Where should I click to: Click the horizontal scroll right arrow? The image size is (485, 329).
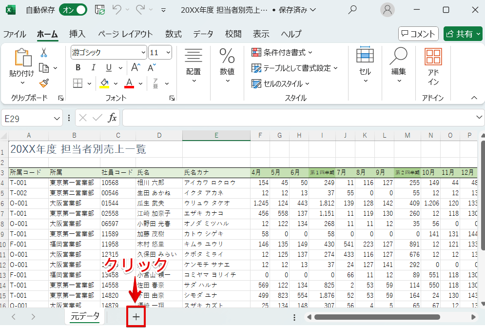(x=473, y=317)
